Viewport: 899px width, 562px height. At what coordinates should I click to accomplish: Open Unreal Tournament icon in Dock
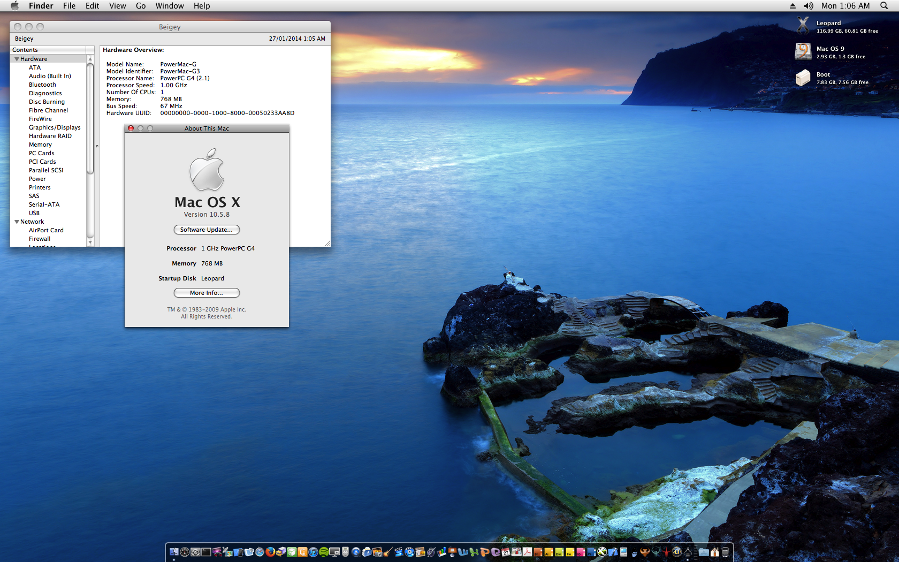677,552
